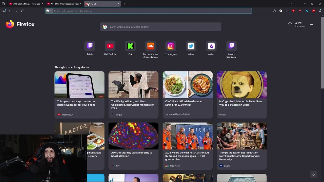Image resolution: width=324 pixels, height=182 pixels.
Task: Click the pencil customize page icon
Action: (x=313, y=174)
